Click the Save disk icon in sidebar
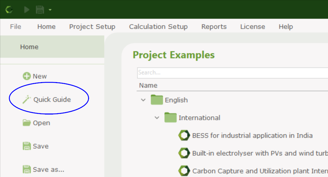Image resolution: width=328 pixels, height=177 pixels. point(27,146)
